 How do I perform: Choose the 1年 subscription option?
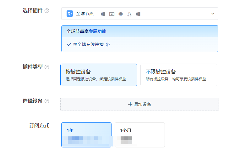(86, 135)
